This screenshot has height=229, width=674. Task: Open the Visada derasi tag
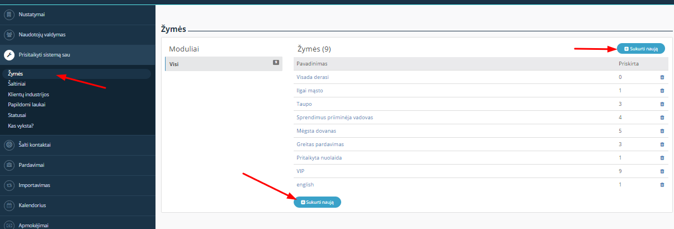click(313, 77)
